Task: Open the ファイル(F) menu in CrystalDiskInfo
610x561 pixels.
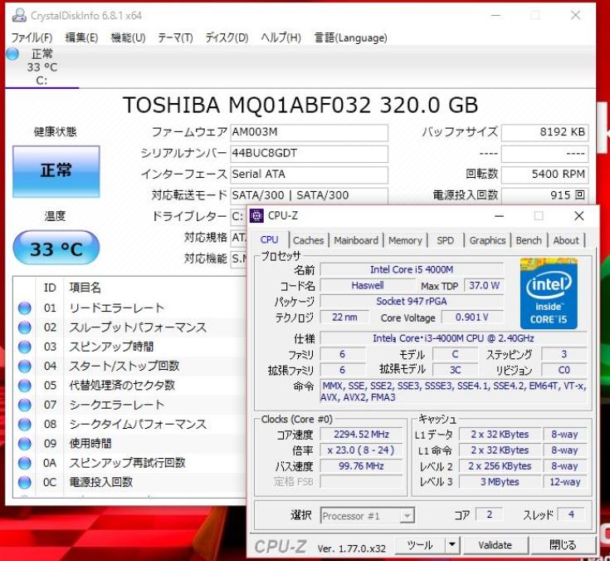Action: [x=32, y=37]
